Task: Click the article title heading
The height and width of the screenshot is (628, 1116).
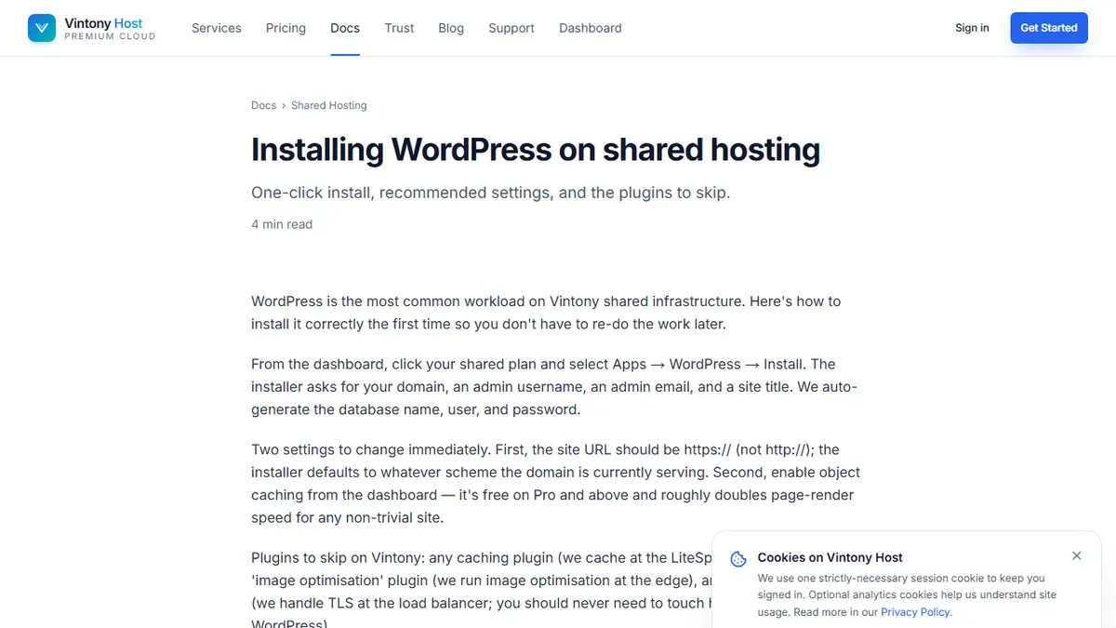Action: [536, 150]
